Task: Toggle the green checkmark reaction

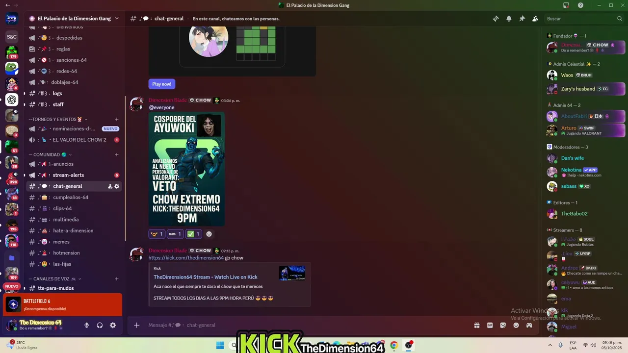Action: (193, 234)
